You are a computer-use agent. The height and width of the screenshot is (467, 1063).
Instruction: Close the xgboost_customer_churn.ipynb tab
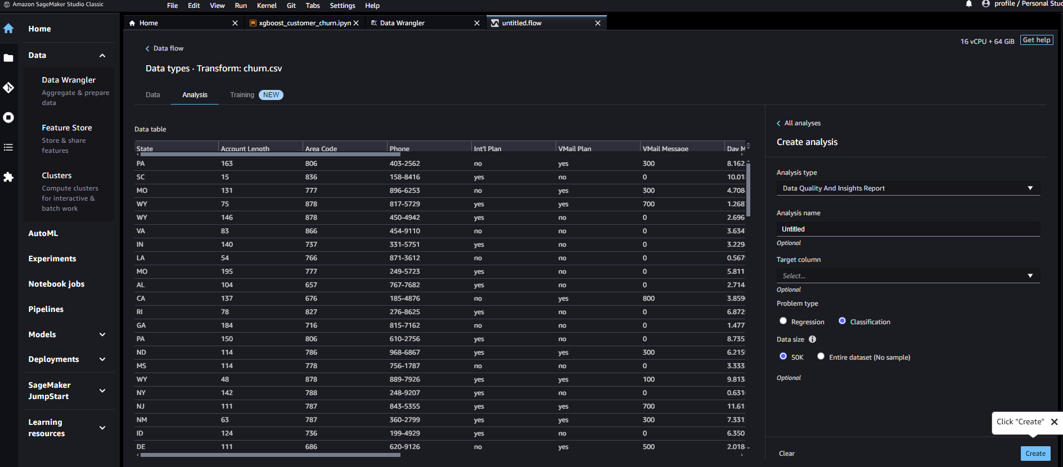pos(356,23)
